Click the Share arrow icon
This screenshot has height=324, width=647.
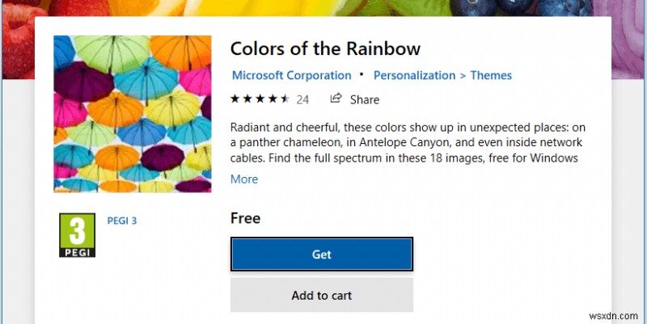click(336, 99)
